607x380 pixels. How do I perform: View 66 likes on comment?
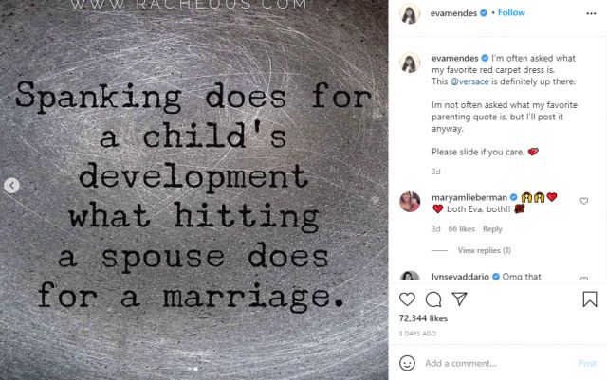[462, 228]
